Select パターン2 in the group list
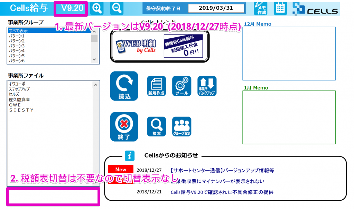The width and height of the screenshot is (354, 209). pyautogui.click(x=50, y=41)
